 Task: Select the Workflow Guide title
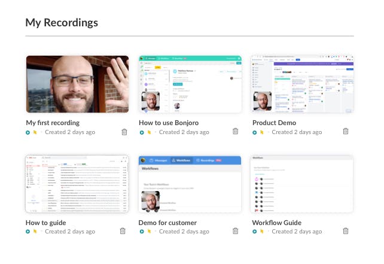tap(277, 223)
